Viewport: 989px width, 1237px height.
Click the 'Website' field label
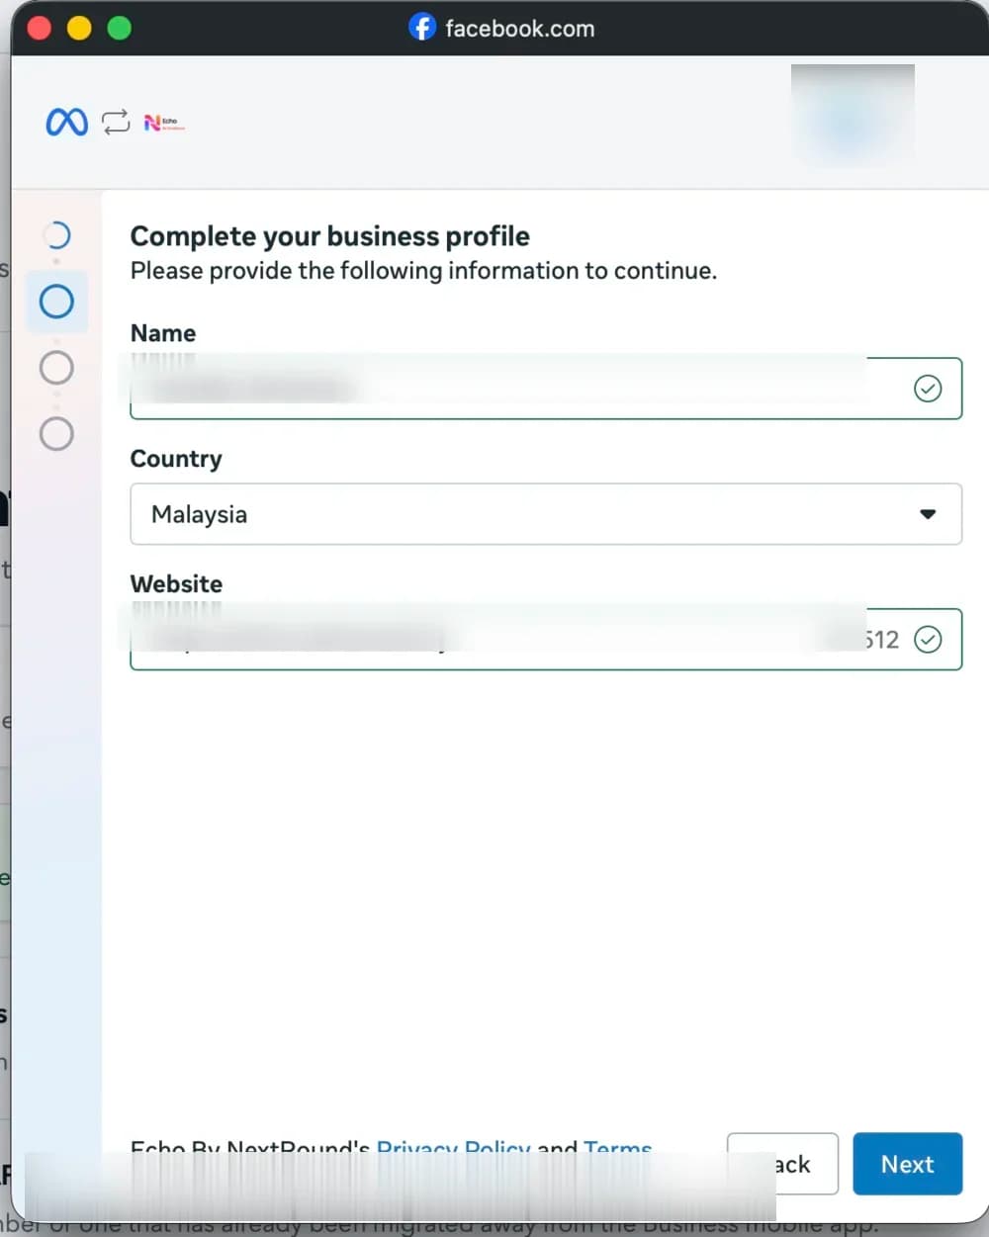[x=177, y=584]
